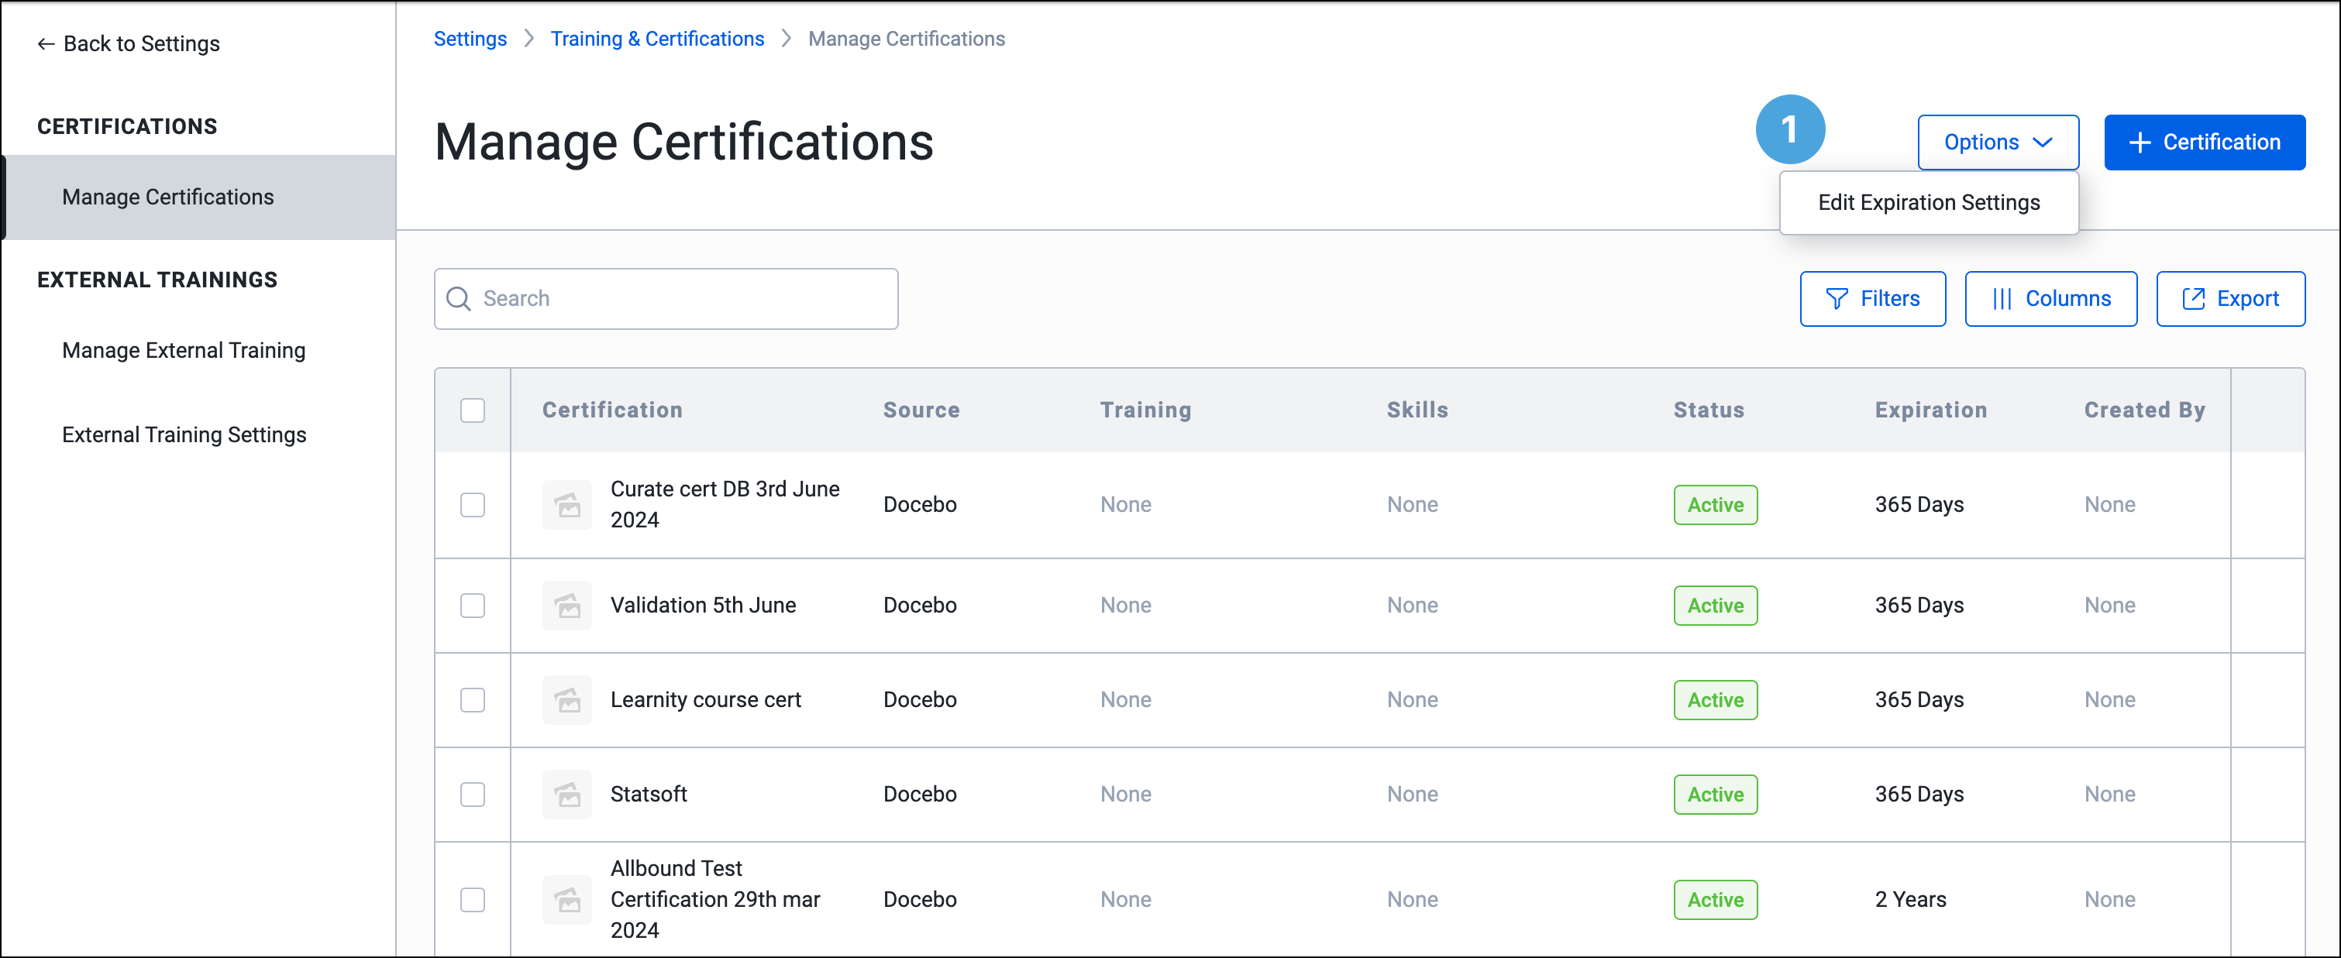The height and width of the screenshot is (958, 2341).
Task: Click thumbnail icon for Statsoft
Action: 567,795
